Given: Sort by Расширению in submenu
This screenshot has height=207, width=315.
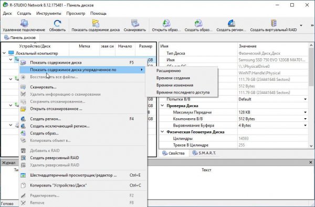Looking at the screenshot, I should point(182,71).
